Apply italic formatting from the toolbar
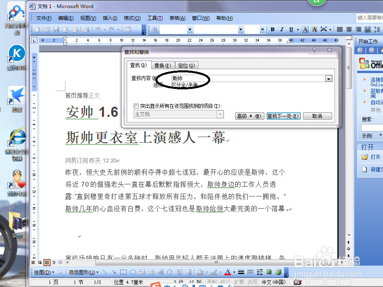The height and width of the screenshot is (287, 383). [x=282, y=30]
